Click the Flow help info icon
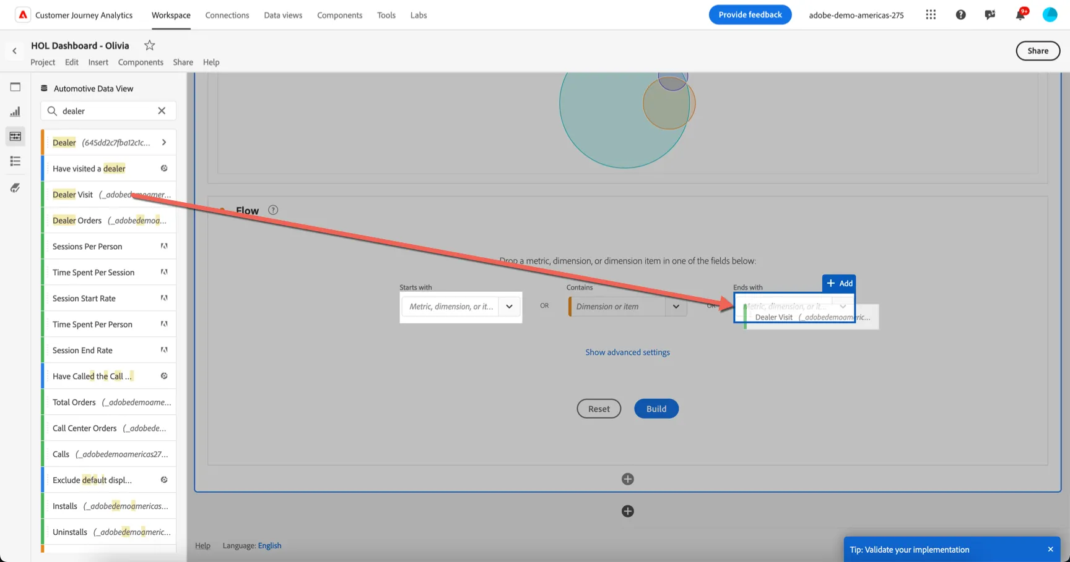 [273, 210]
